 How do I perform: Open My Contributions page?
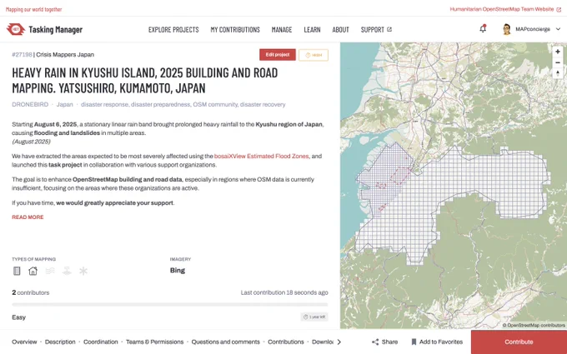[x=235, y=30]
